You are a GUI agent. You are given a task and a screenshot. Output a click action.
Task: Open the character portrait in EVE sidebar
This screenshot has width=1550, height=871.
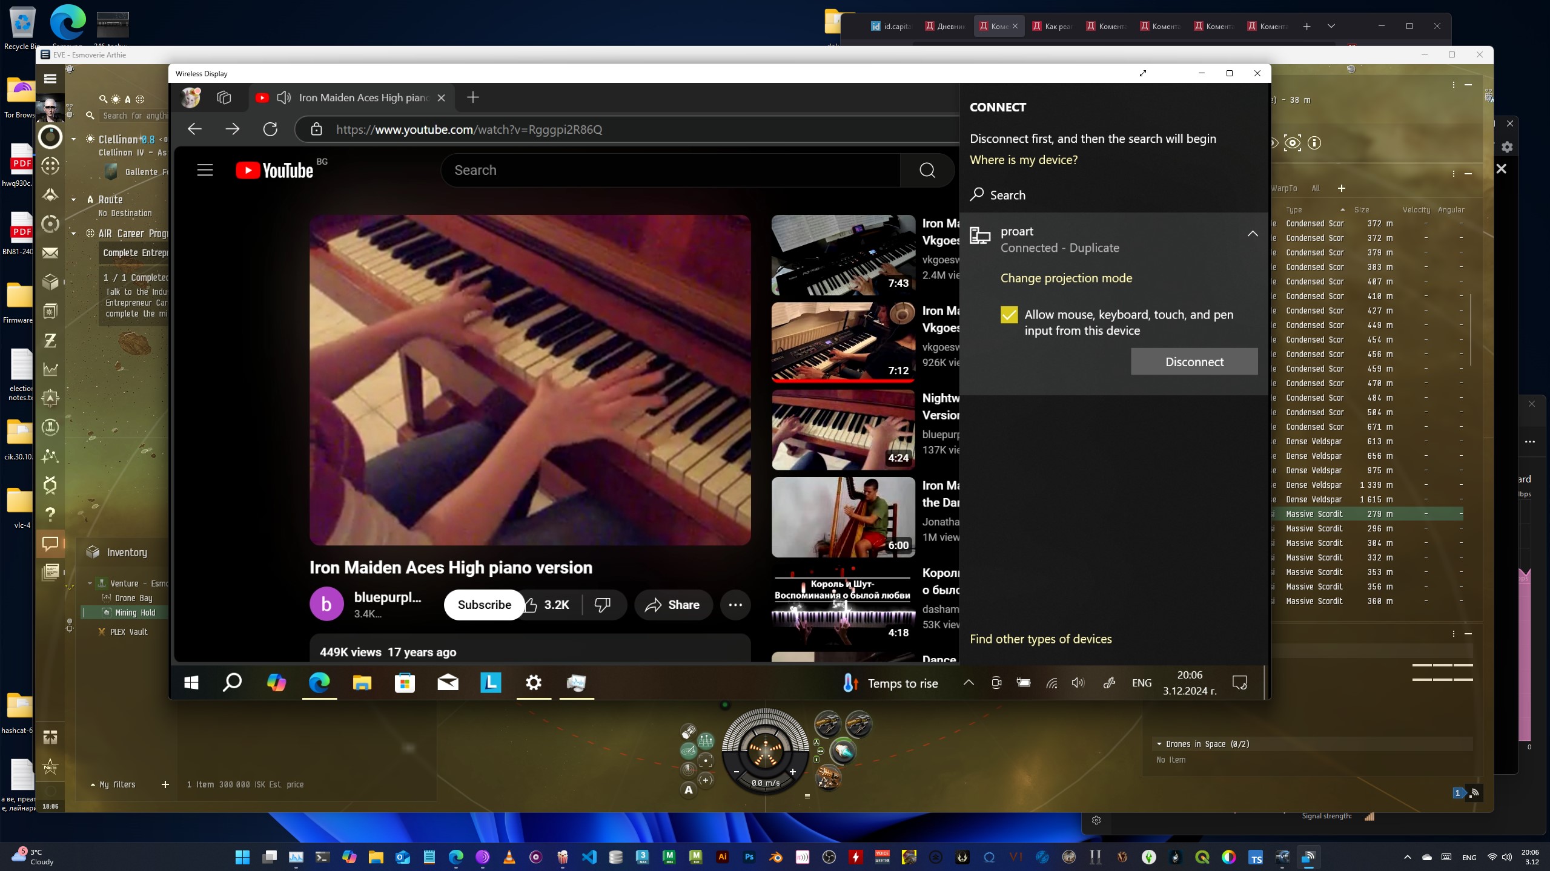pyautogui.click(x=50, y=109)
